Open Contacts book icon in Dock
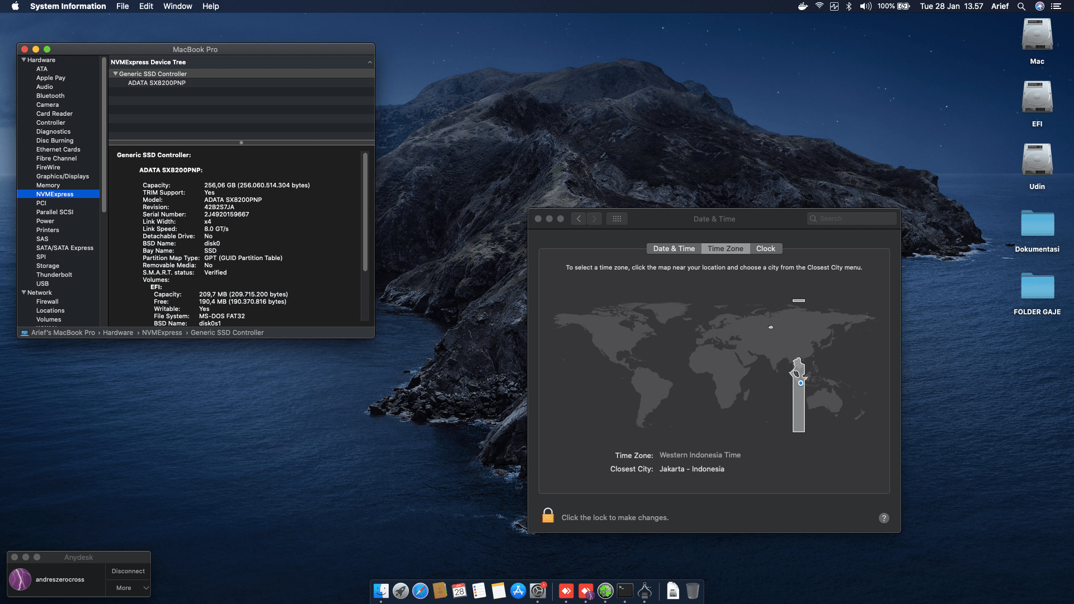The height and width of the screenshot is (604, 1074). (x=440, y=591)
